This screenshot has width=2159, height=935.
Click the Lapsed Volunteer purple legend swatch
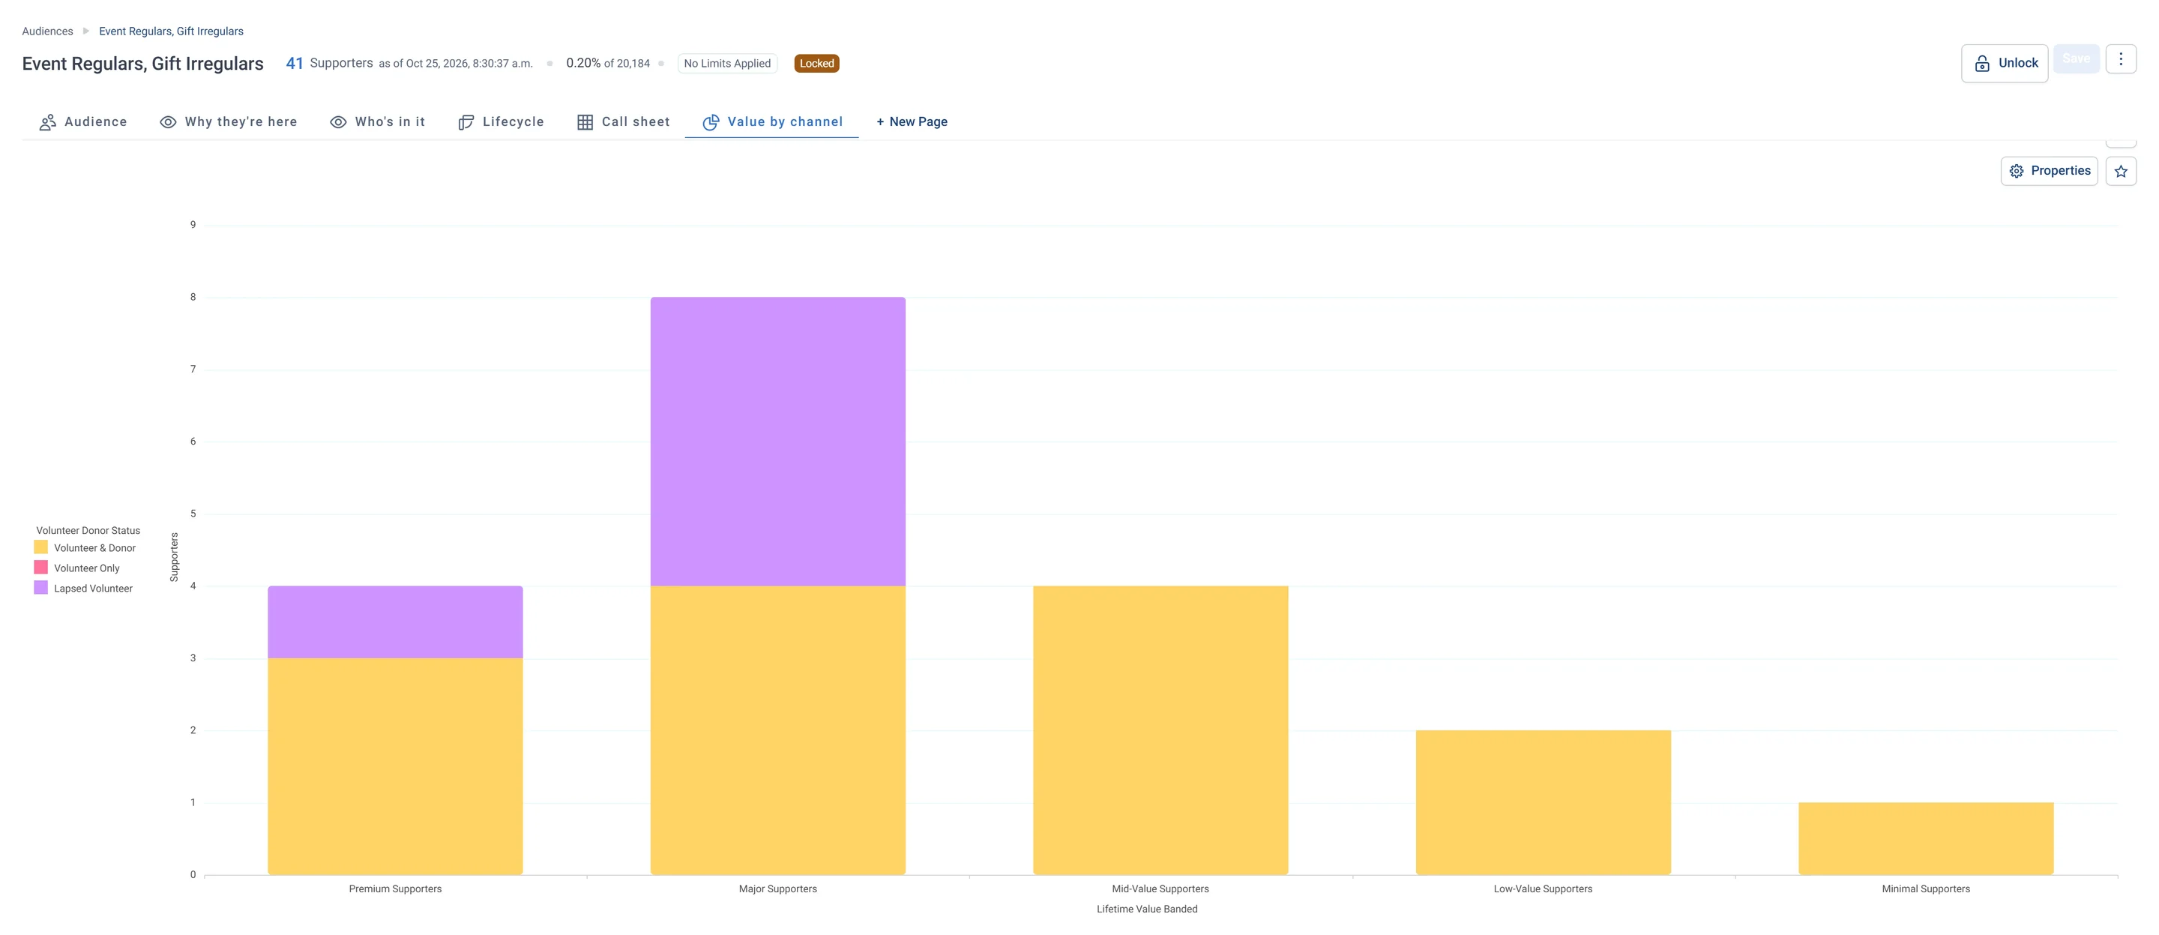click(x=41, y=588)
